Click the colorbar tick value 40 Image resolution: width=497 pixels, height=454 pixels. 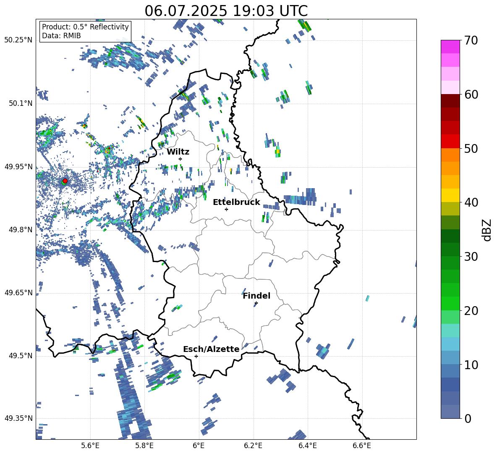tap(471, 202)
